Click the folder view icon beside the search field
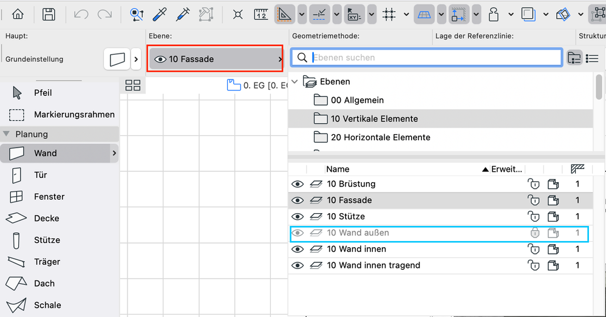The width and height of the screenshot is (606, 317). point(574,58)
